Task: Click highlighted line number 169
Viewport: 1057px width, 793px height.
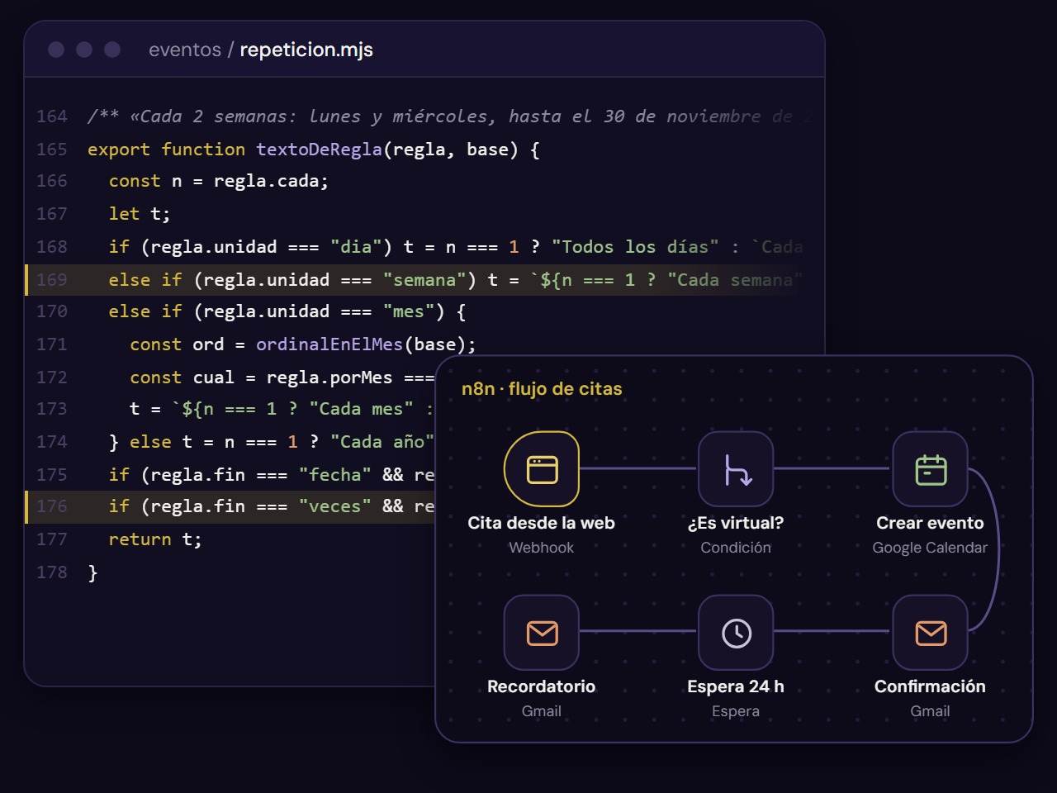Action: pos(52,280)
